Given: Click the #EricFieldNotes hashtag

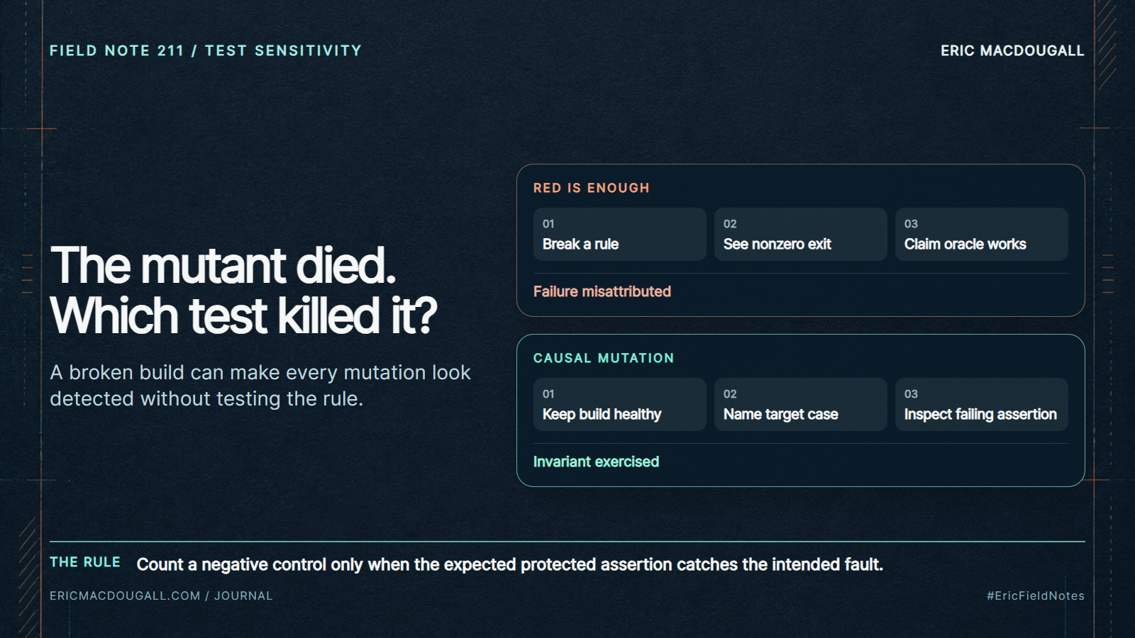Looking at the screenshot, I should pyautogui.click(x=1035, y=595).
